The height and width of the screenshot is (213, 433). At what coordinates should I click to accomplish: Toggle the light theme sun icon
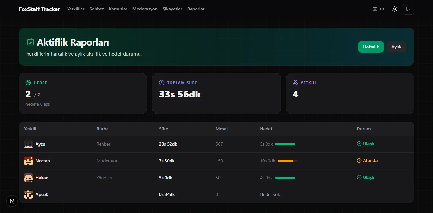395,9
